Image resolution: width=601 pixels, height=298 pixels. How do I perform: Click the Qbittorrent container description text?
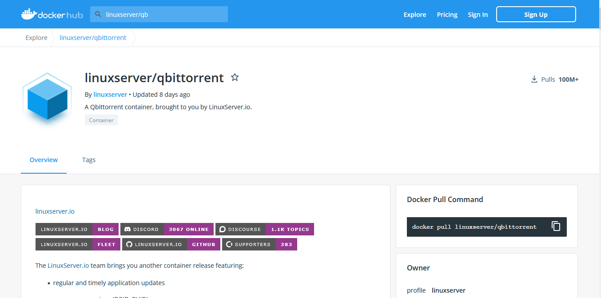pos(168,107)
